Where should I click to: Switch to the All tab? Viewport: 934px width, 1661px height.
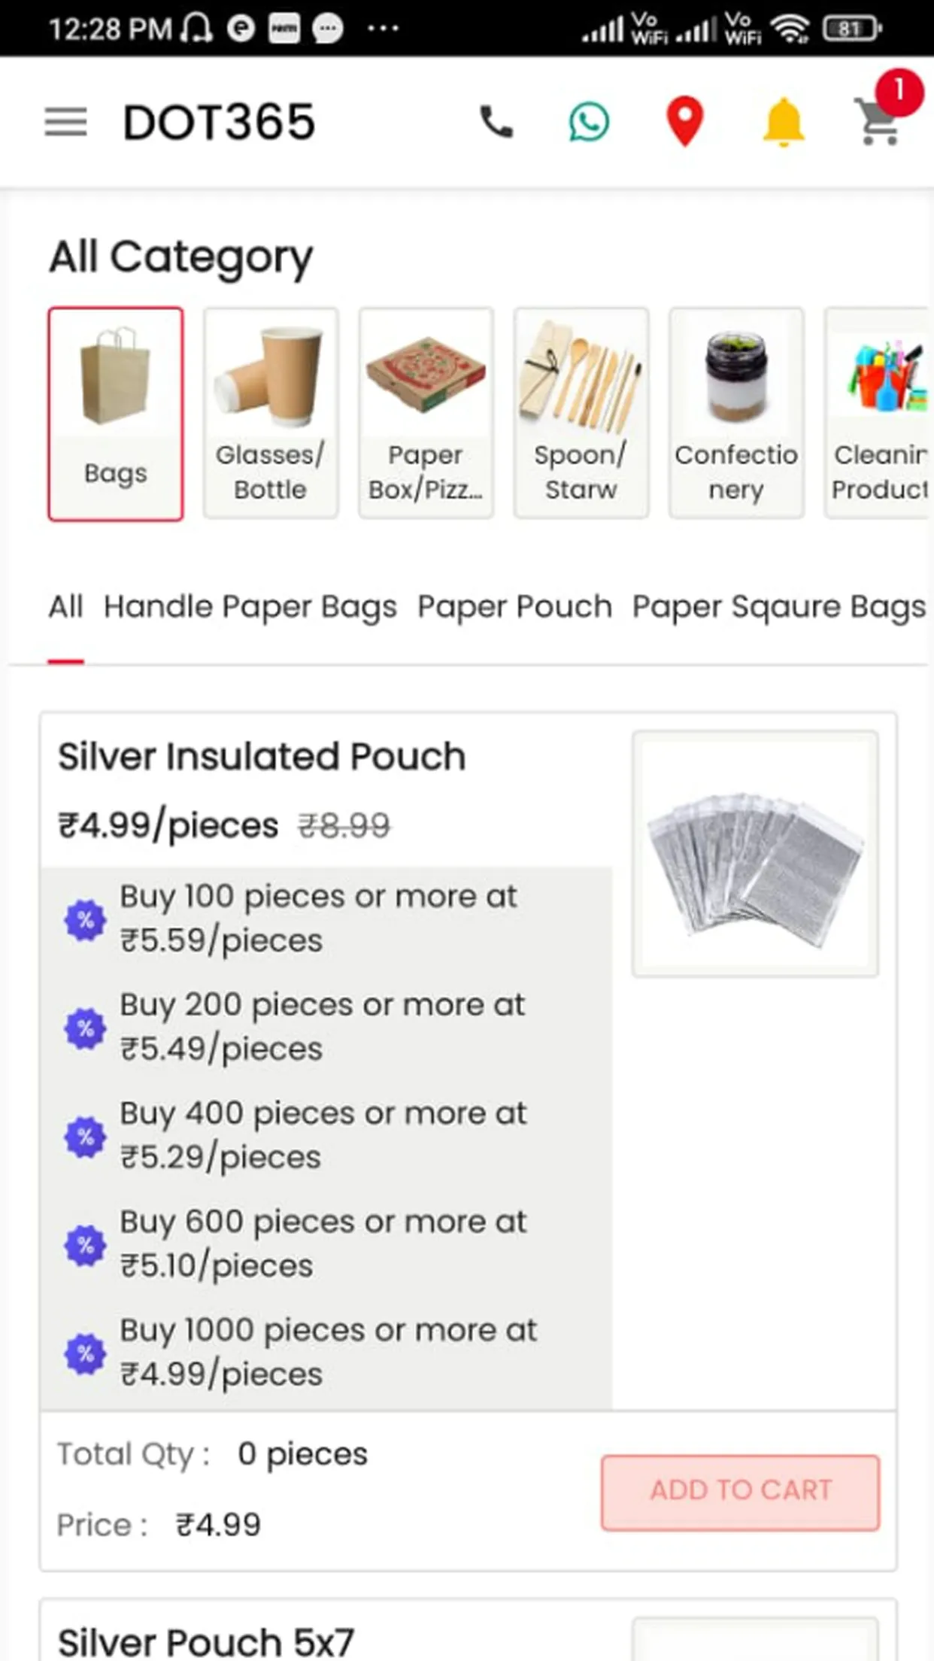coord(66,606)
